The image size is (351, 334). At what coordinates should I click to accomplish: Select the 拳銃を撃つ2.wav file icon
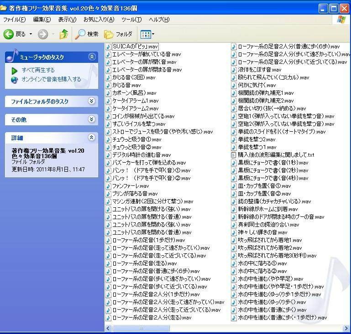coord(234,139)
